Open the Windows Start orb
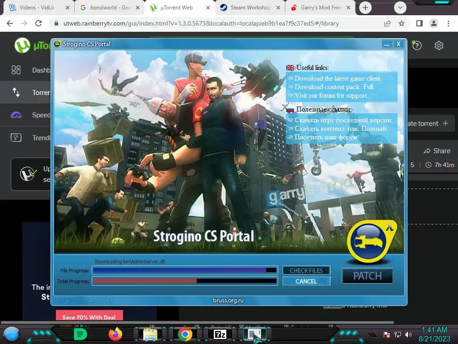 coord(11,334)
